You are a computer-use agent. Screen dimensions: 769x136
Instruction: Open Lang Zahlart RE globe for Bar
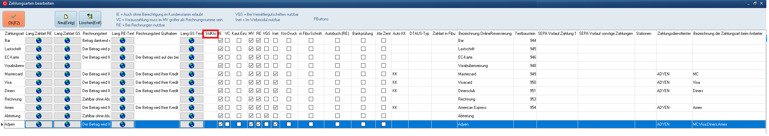(x=39, y=41)
